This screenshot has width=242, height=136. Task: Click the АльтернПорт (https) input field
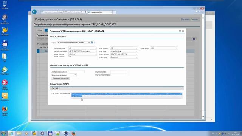click(119, 75)
